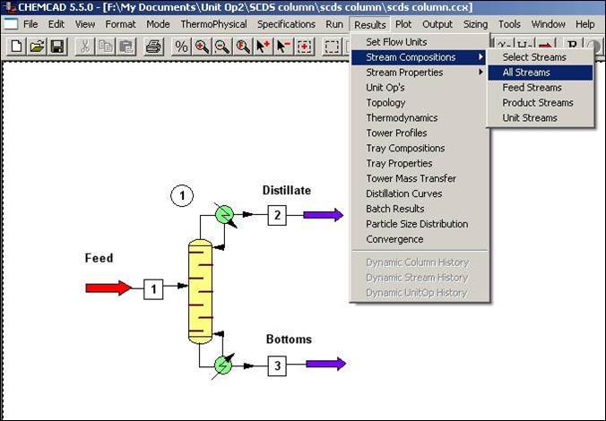Open the Mode menu
This screenshot has width=606, height=421.
(x=158, y=24)
